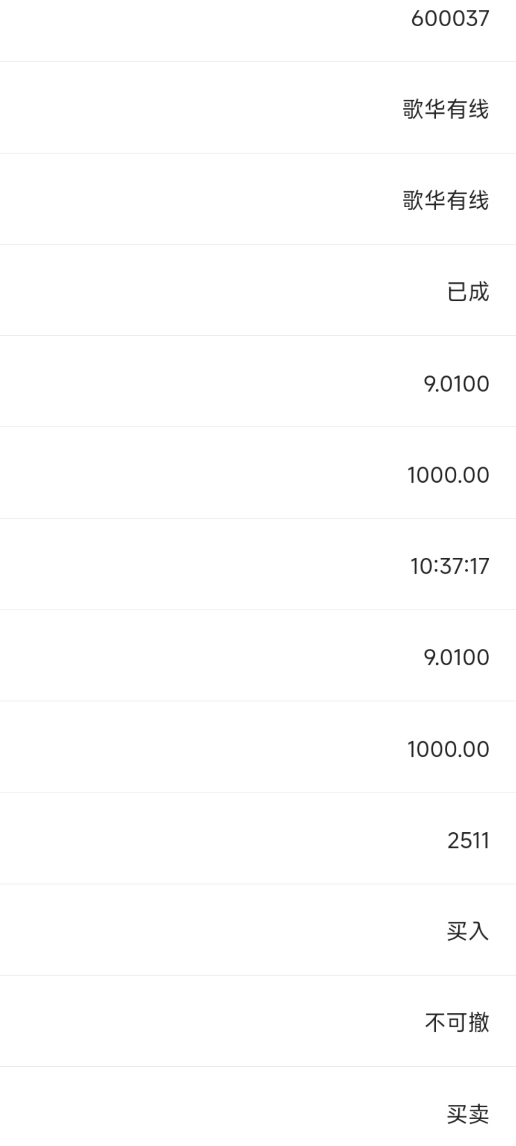The height and width of the screenshot is (1146, 516).
Task: Select the upper 歌华有线 name entry
Action: tap(446, 109)
